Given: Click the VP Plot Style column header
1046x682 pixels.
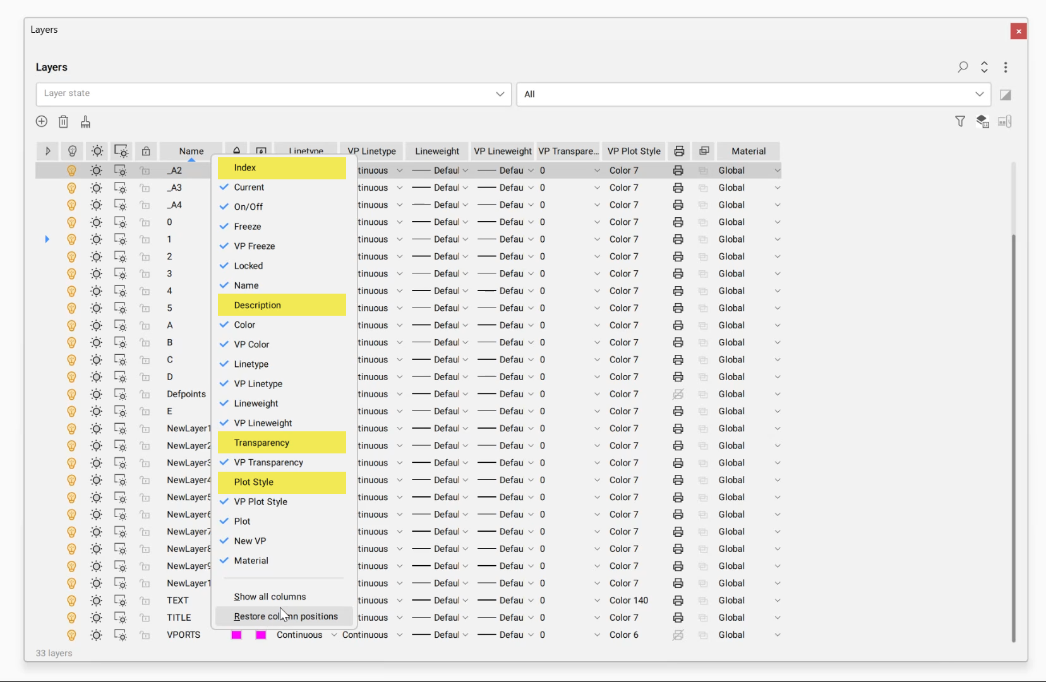Looking at the screenshot, I should 634,151.
